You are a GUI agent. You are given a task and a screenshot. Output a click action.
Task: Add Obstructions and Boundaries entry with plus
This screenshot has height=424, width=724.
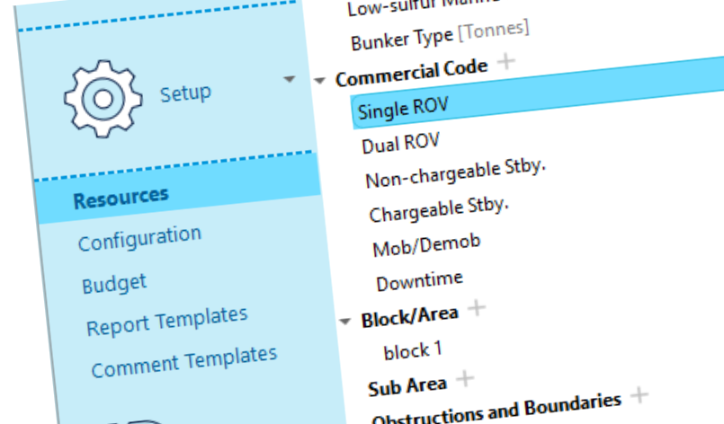pyautogui.click(x=639, y=395)
